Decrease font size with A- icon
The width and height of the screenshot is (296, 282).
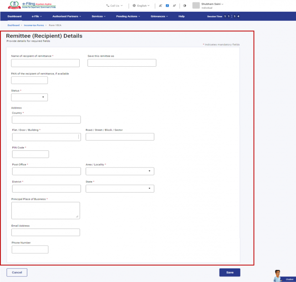pos(160,5)
